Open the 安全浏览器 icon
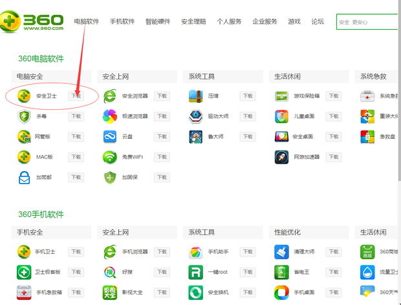 110,96
